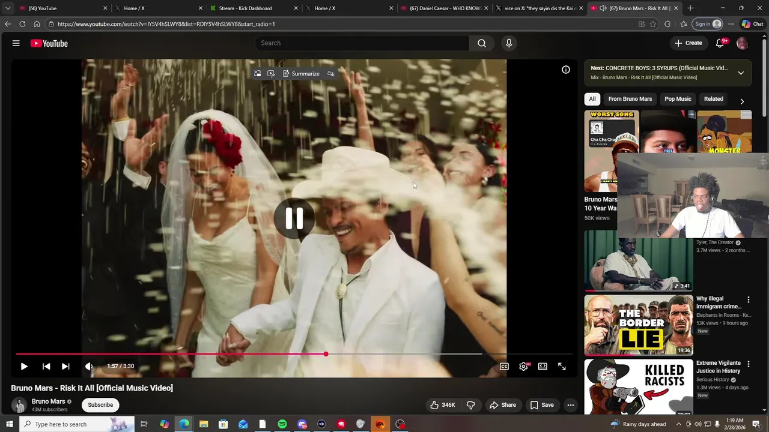Add this page to favorites star

click(x=653, y=24)
